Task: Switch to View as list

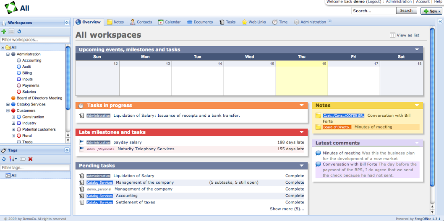Action: [x=405, y=35]
